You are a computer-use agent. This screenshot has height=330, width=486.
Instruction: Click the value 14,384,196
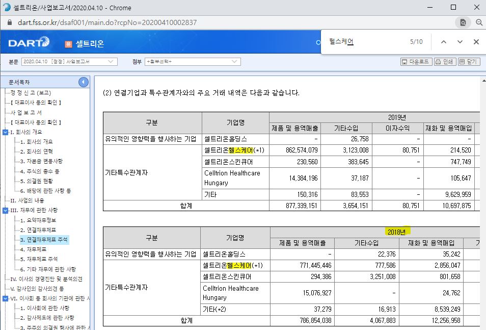304,178
